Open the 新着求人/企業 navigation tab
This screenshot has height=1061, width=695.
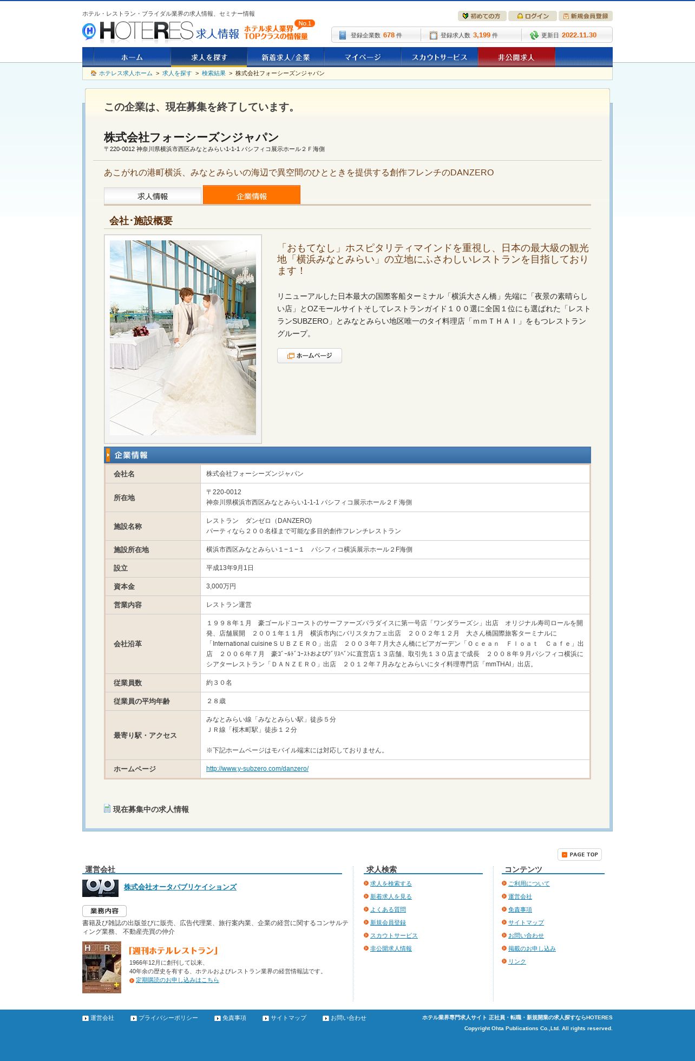click(286, 57)
